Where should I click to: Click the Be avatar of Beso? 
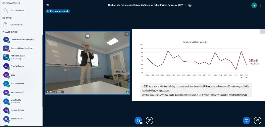coord(6,75)
